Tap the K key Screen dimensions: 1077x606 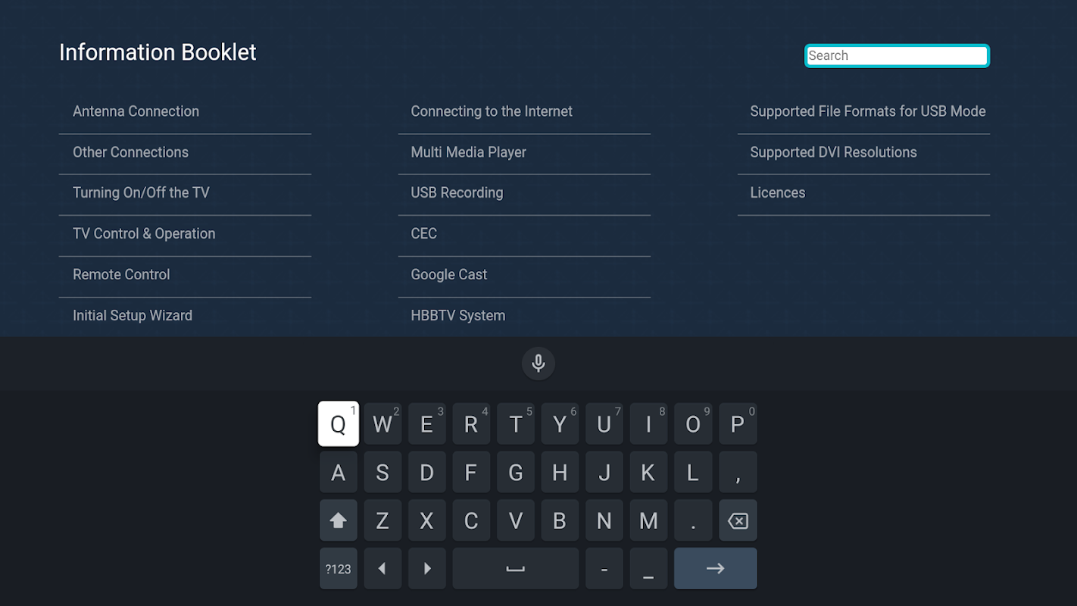[648, 473]
